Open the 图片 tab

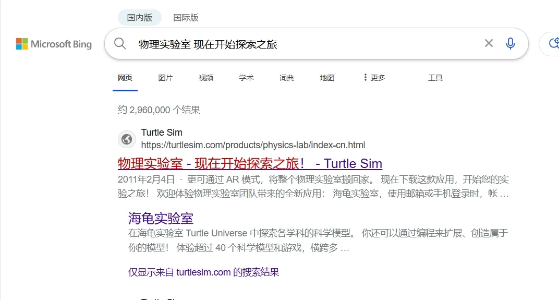[165, 78]
